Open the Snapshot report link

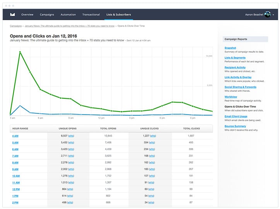click(x=230, y=48)
